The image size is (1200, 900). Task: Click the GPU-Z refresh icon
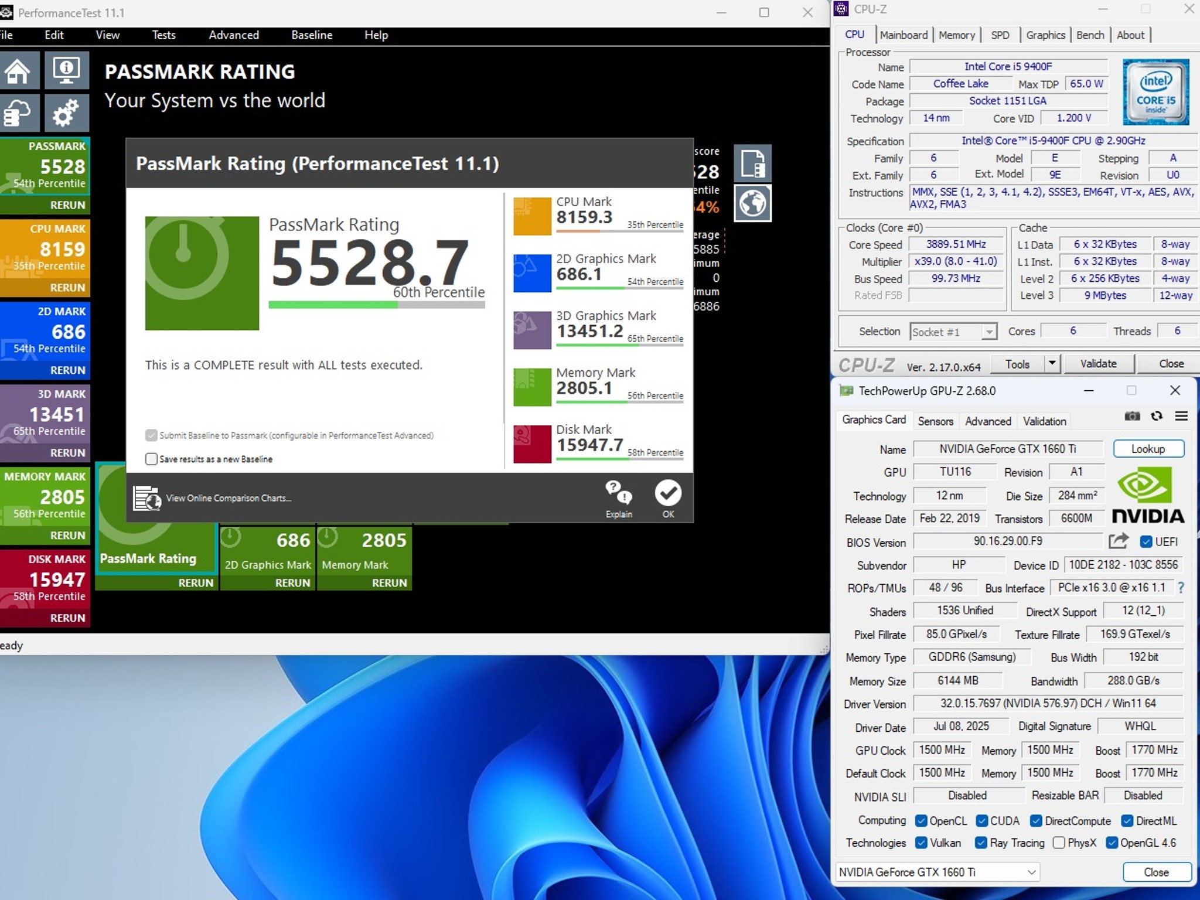(1157, 416)
